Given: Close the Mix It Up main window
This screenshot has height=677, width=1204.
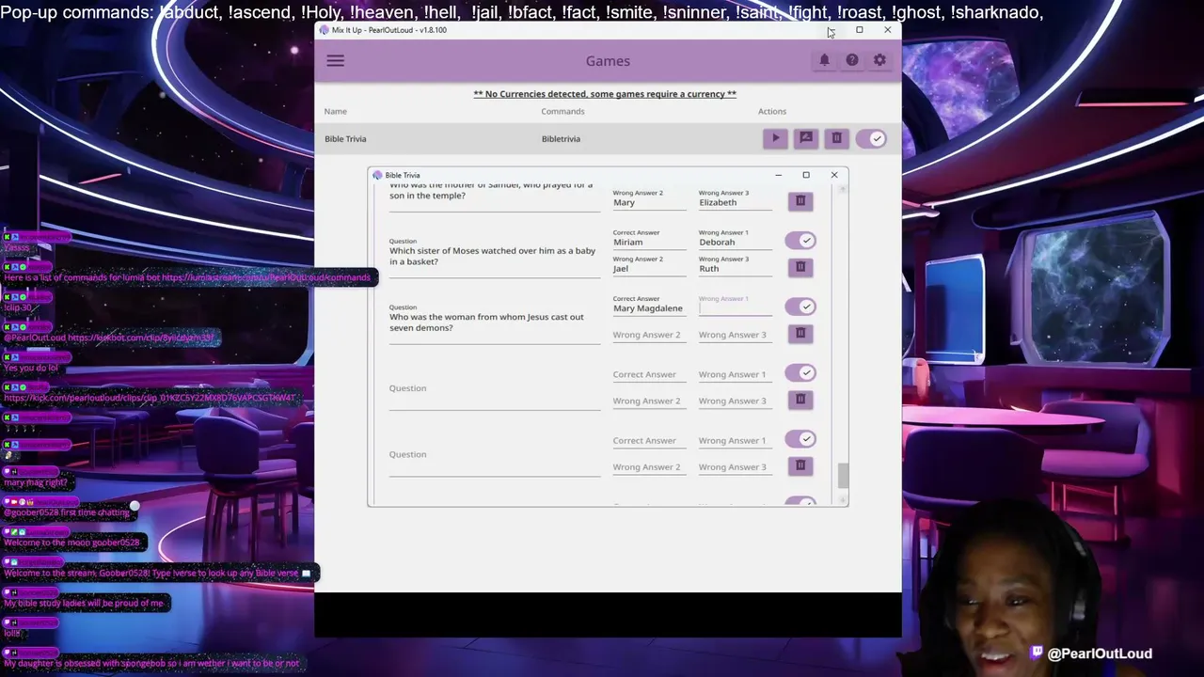Looking at the screenshot, I should click(x=887, y=30).
